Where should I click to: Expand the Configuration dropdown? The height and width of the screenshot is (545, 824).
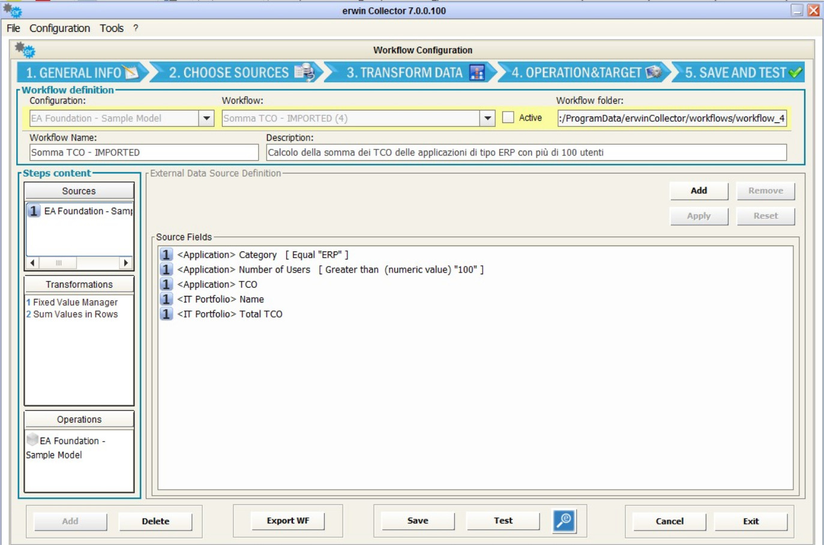tap(206, 118)
